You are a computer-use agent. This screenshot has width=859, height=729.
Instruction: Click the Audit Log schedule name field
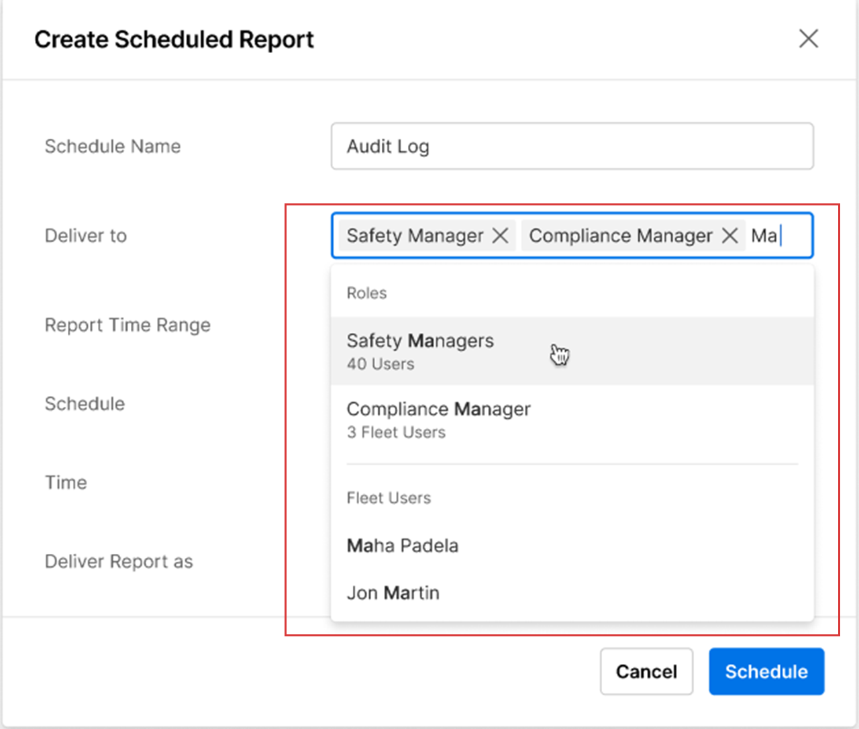click(x=572, y=146)
